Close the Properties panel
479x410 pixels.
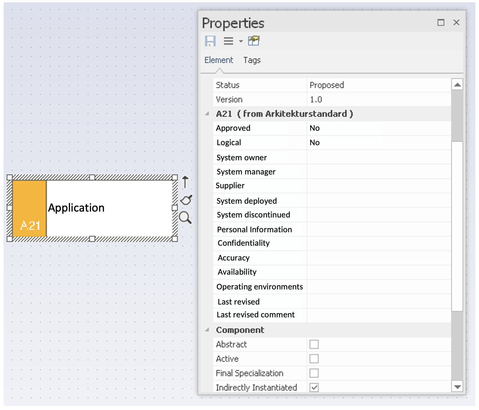456,22
